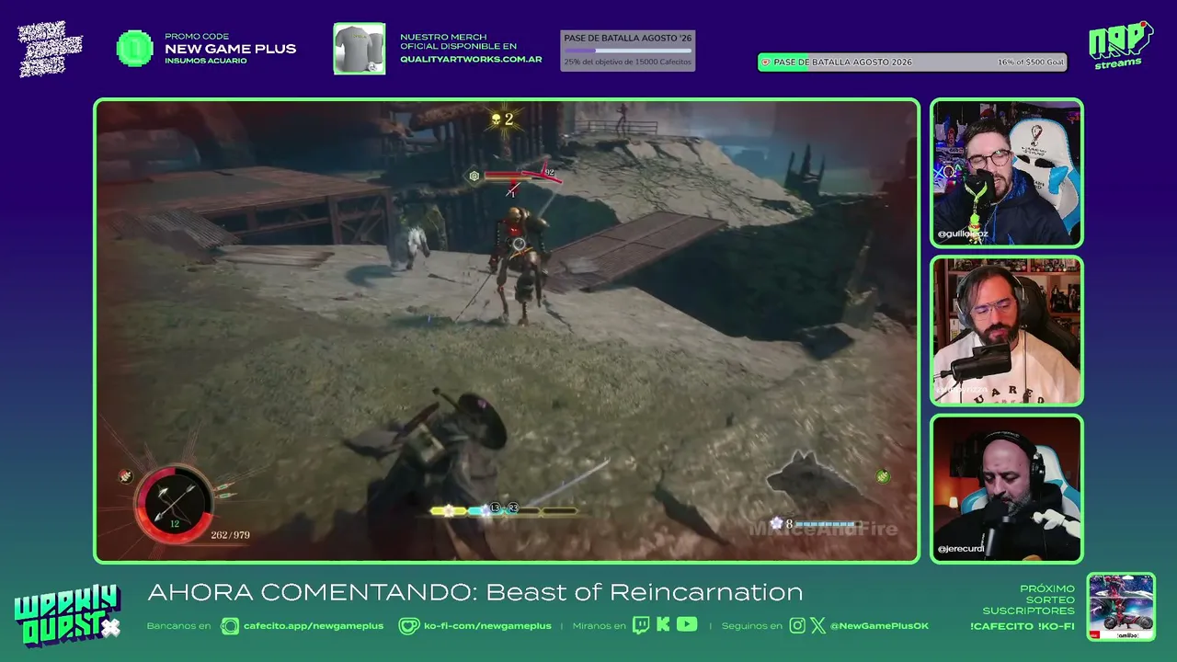Click the enemy skull level icon
Viewport: 1177px width, 662px height.
click(496, 120)
